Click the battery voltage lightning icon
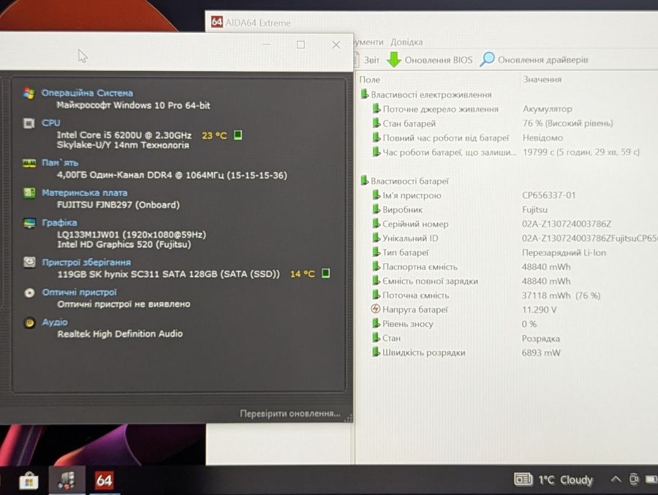The image size is (658, 495). 375,309
